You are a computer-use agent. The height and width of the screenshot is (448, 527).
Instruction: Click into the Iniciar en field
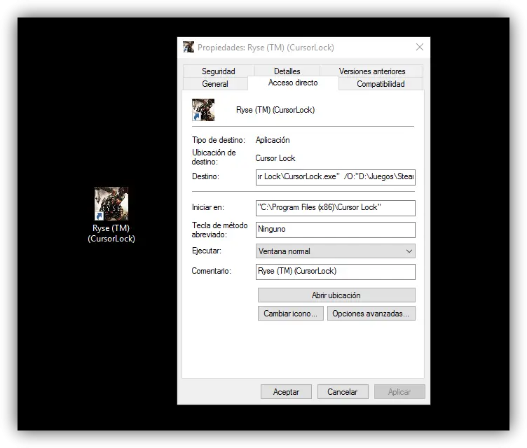pos(336,208)
